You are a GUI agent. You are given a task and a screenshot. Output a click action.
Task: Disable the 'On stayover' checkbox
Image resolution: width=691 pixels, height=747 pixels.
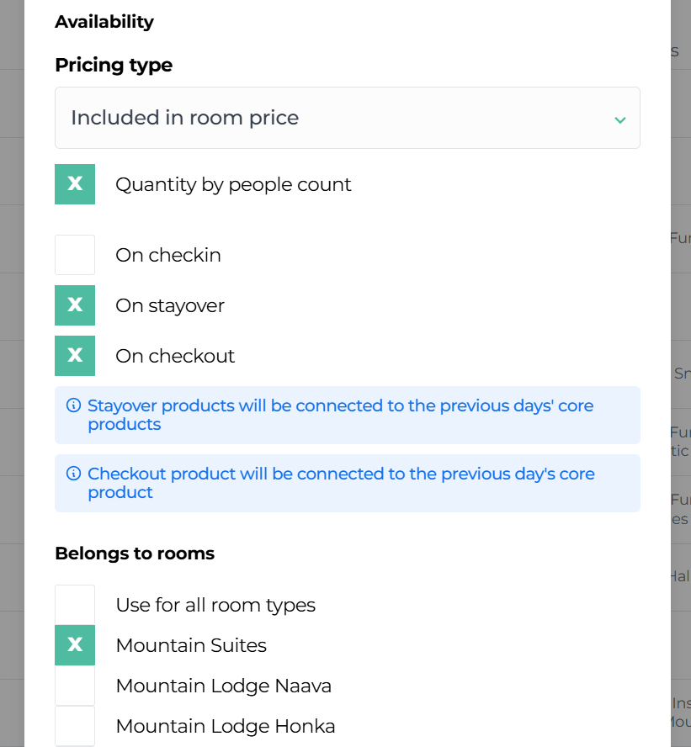pos(75,305)
